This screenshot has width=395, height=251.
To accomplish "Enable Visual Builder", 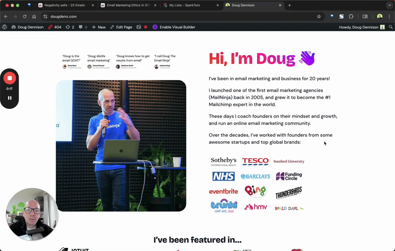I will [174, 27].
